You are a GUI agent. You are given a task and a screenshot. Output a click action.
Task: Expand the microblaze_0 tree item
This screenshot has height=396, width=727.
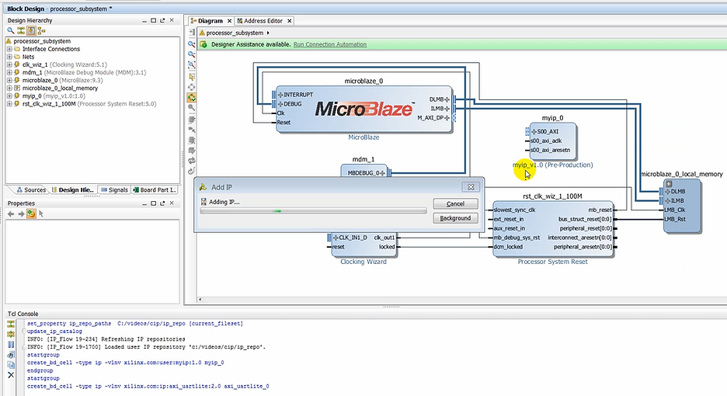9,80
